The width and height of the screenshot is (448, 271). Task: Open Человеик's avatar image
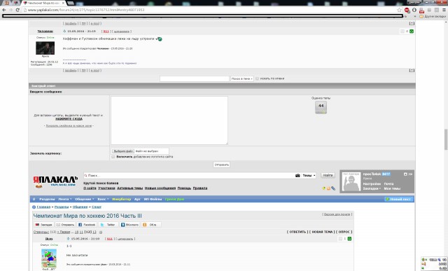click(x=45, y=48)
